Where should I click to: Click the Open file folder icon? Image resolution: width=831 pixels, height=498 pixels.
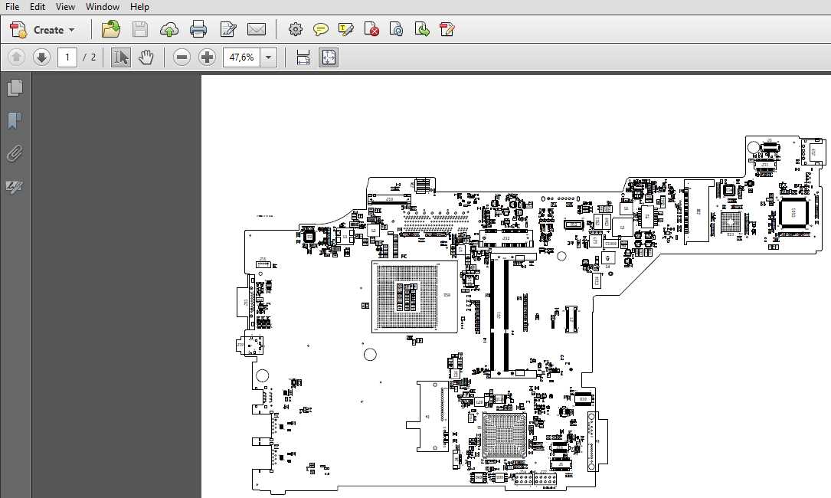coord(110,29)
